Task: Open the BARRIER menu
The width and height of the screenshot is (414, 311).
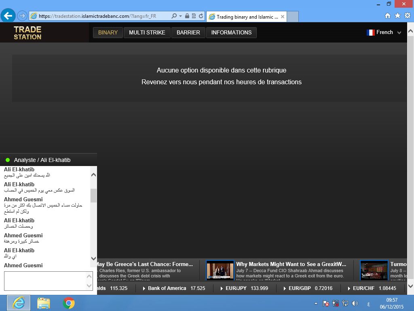Action: [188, 32]
